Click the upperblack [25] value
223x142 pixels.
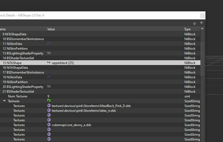tap(63, 63)
